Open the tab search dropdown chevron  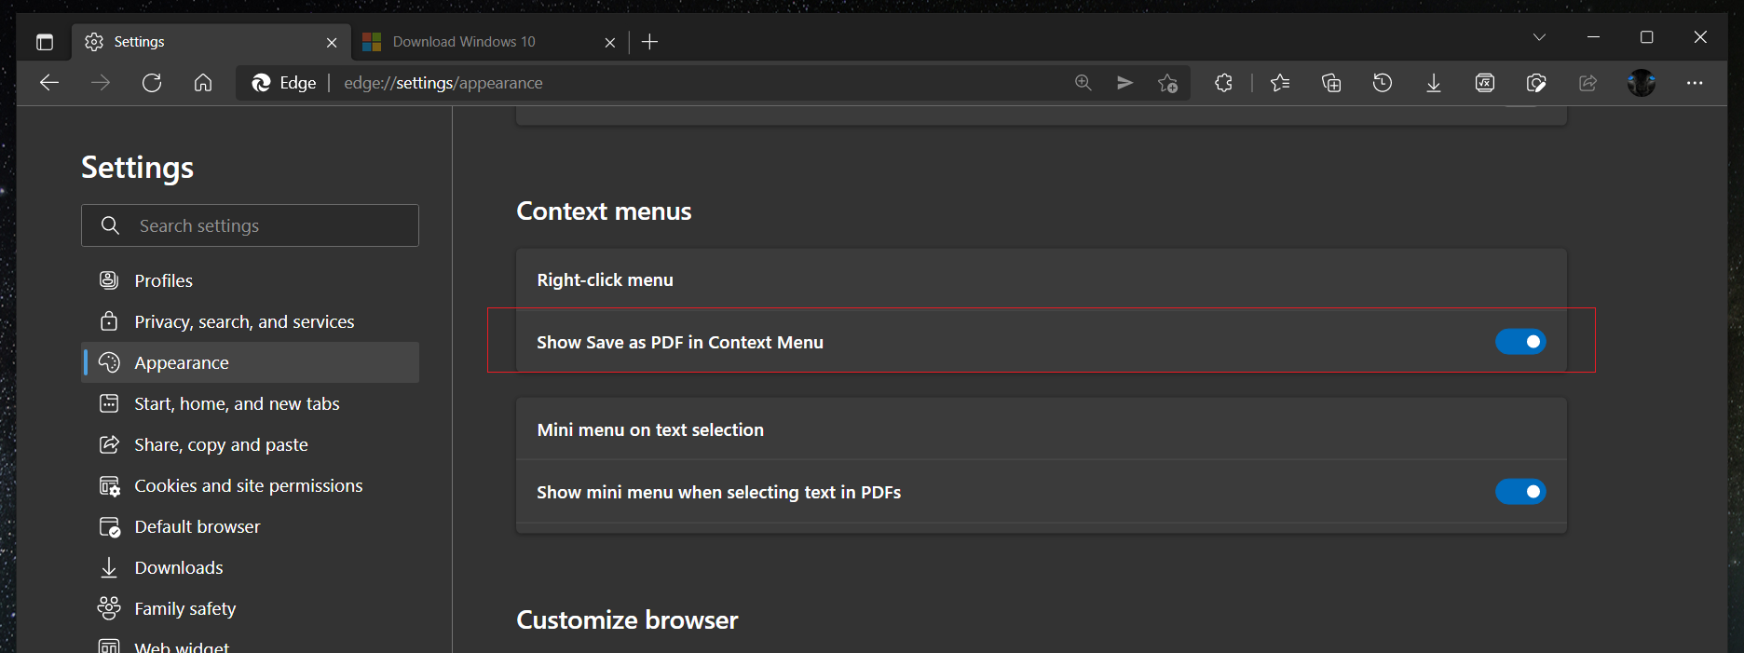coord(1539,37)
